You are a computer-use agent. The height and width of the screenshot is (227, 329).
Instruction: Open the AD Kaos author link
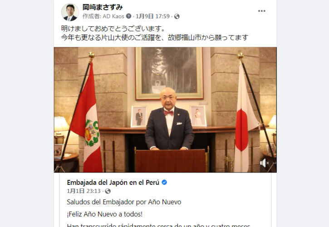tap(113, 16)
